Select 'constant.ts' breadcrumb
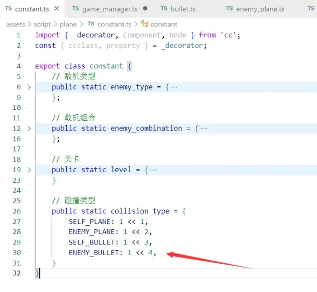This screenshot has height=292, width=317. click(114, 24)
